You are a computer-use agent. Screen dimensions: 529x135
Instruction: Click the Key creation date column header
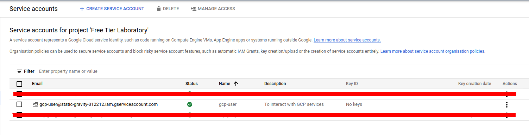[x=474, y=84]
